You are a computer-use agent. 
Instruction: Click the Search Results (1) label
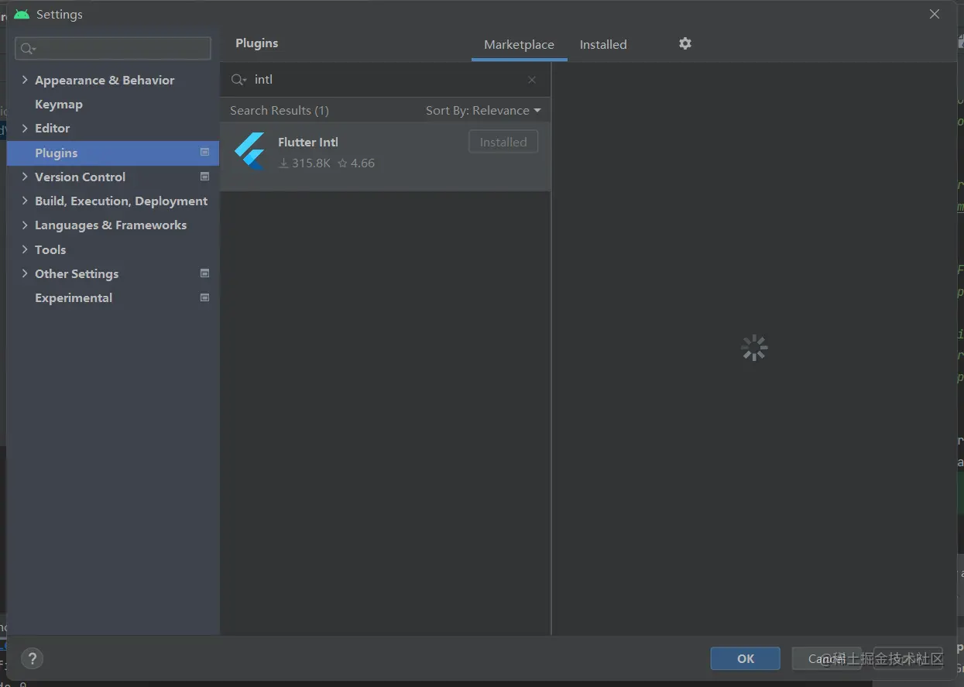point(280,111)
